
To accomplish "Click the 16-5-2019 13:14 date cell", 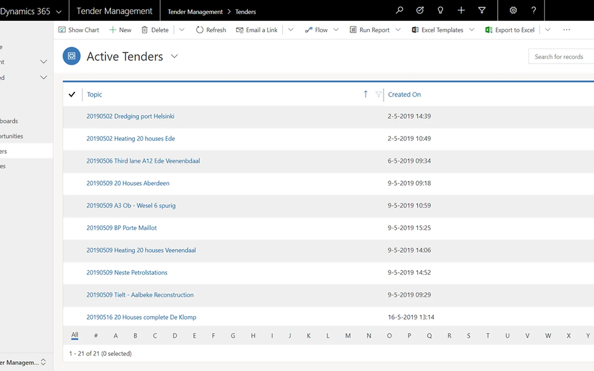I will tap(411, 317).
